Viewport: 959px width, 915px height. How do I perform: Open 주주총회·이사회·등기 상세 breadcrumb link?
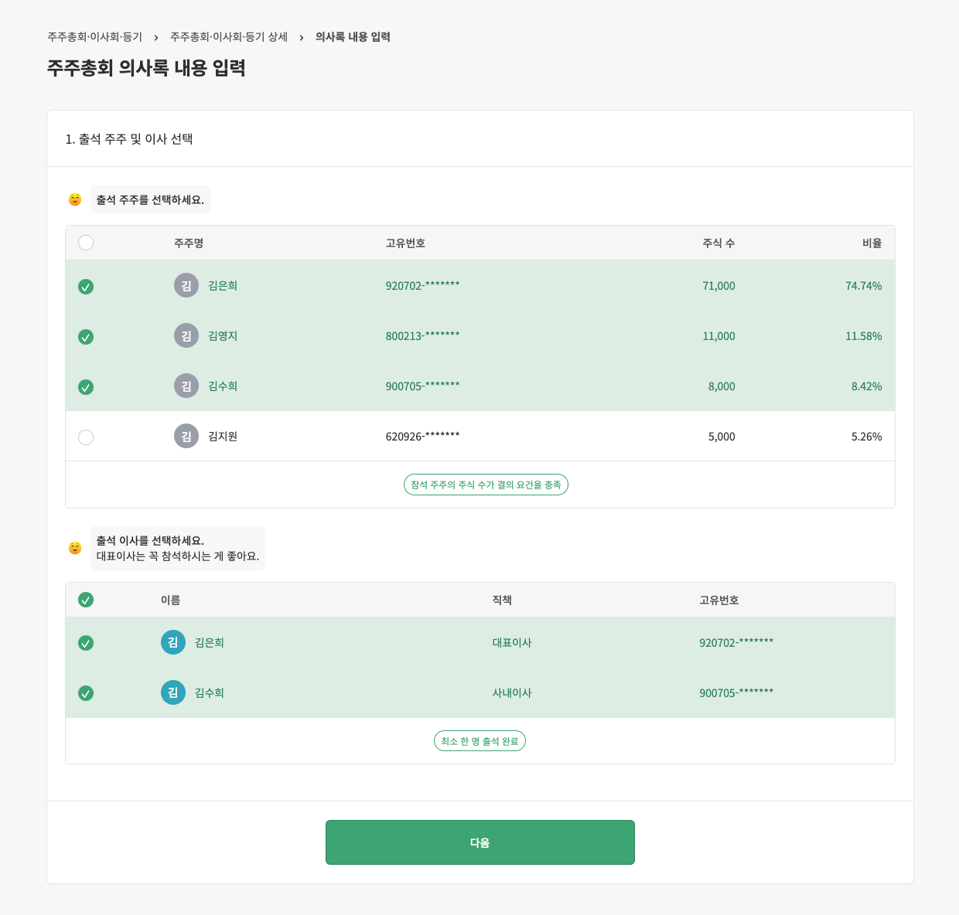227,36
